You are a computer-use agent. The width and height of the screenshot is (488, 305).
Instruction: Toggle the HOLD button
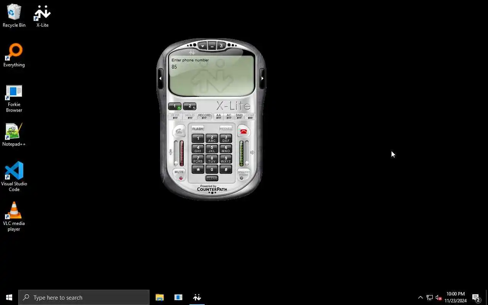click(189, 116)
